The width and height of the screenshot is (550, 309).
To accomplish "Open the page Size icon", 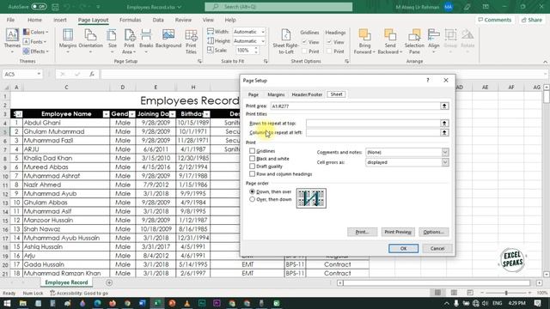I will tap(112, 35).
